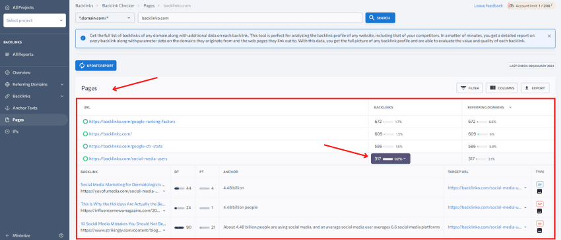Viewport: 561px width, 240px height.
Task: Expand the Backlinks sidebar submenu chevron
Action: click(x=62, y=96)
